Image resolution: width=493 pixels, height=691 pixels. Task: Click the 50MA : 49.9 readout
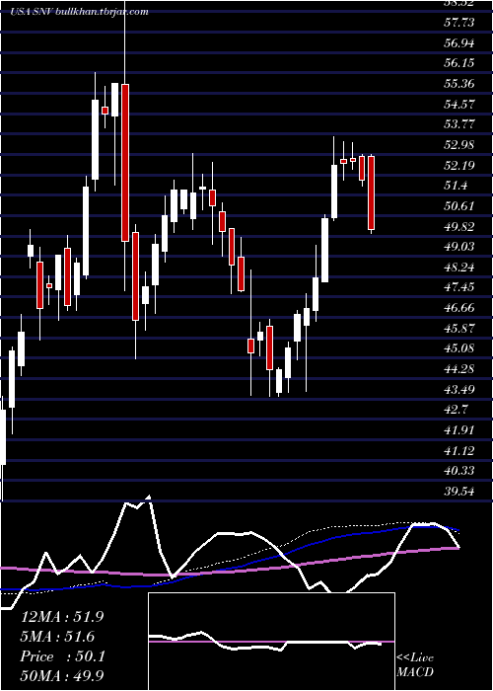coord(62,676)
